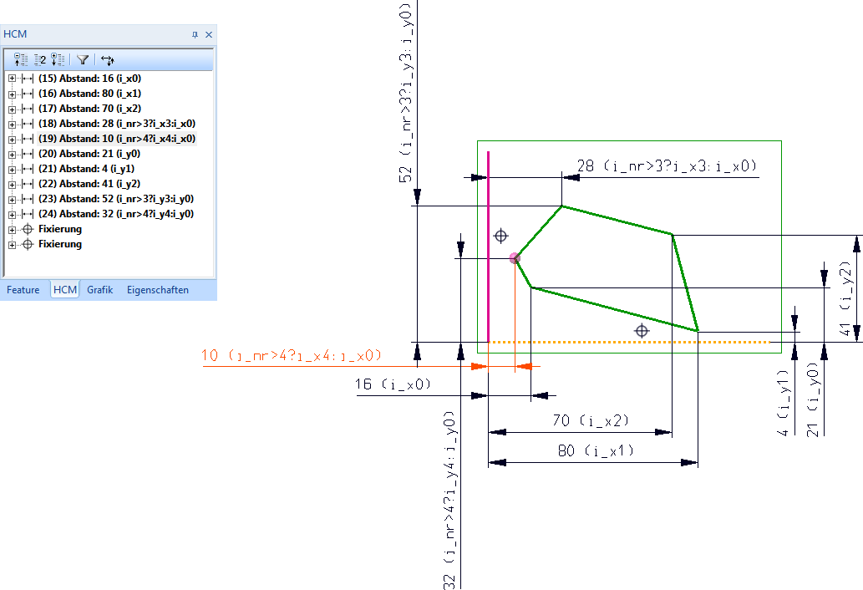Screen dimensions: 863x590
Task: Click vertical dimension '32 (i_nr>4?i_y4:i_y0)'
Action: pyautogui.click(x=449, y=500)
